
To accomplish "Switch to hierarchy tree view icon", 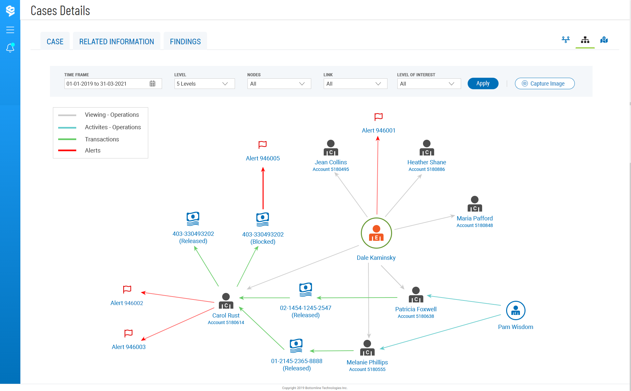I will pos(585,40).
